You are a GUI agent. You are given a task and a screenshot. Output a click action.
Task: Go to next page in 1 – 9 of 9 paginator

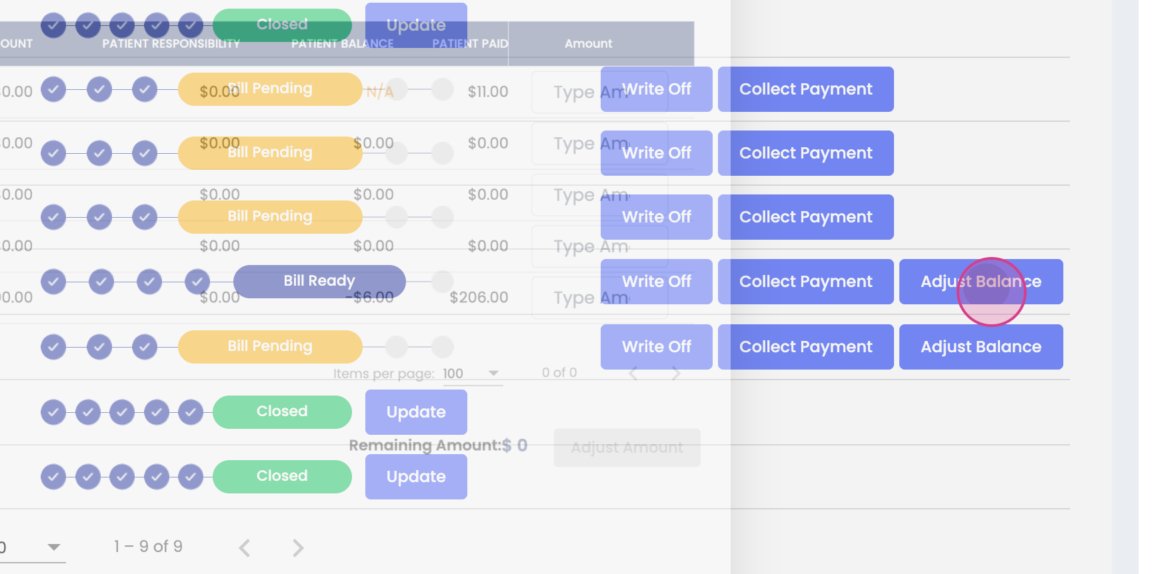(x=298, y=547)
